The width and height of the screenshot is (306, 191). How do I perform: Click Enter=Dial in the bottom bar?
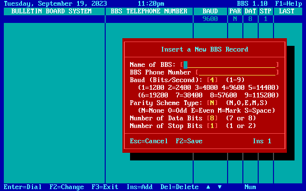point(22,187)
